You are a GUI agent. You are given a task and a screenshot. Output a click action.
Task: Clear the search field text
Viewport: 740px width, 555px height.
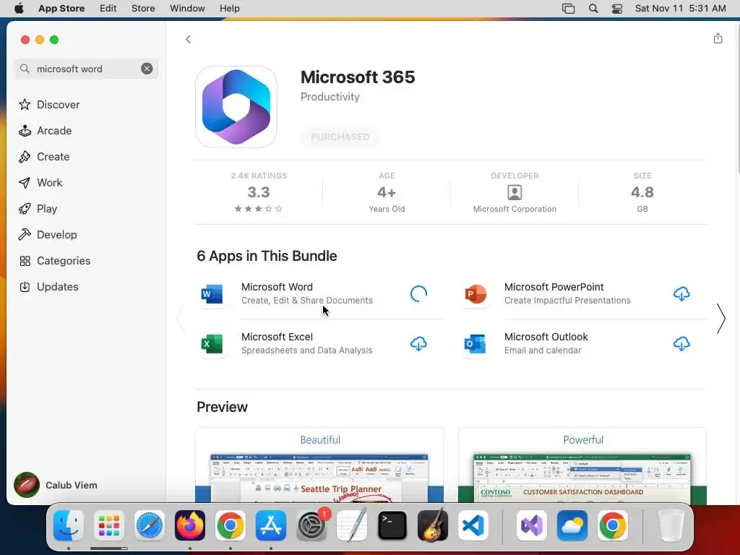[147, 69]
